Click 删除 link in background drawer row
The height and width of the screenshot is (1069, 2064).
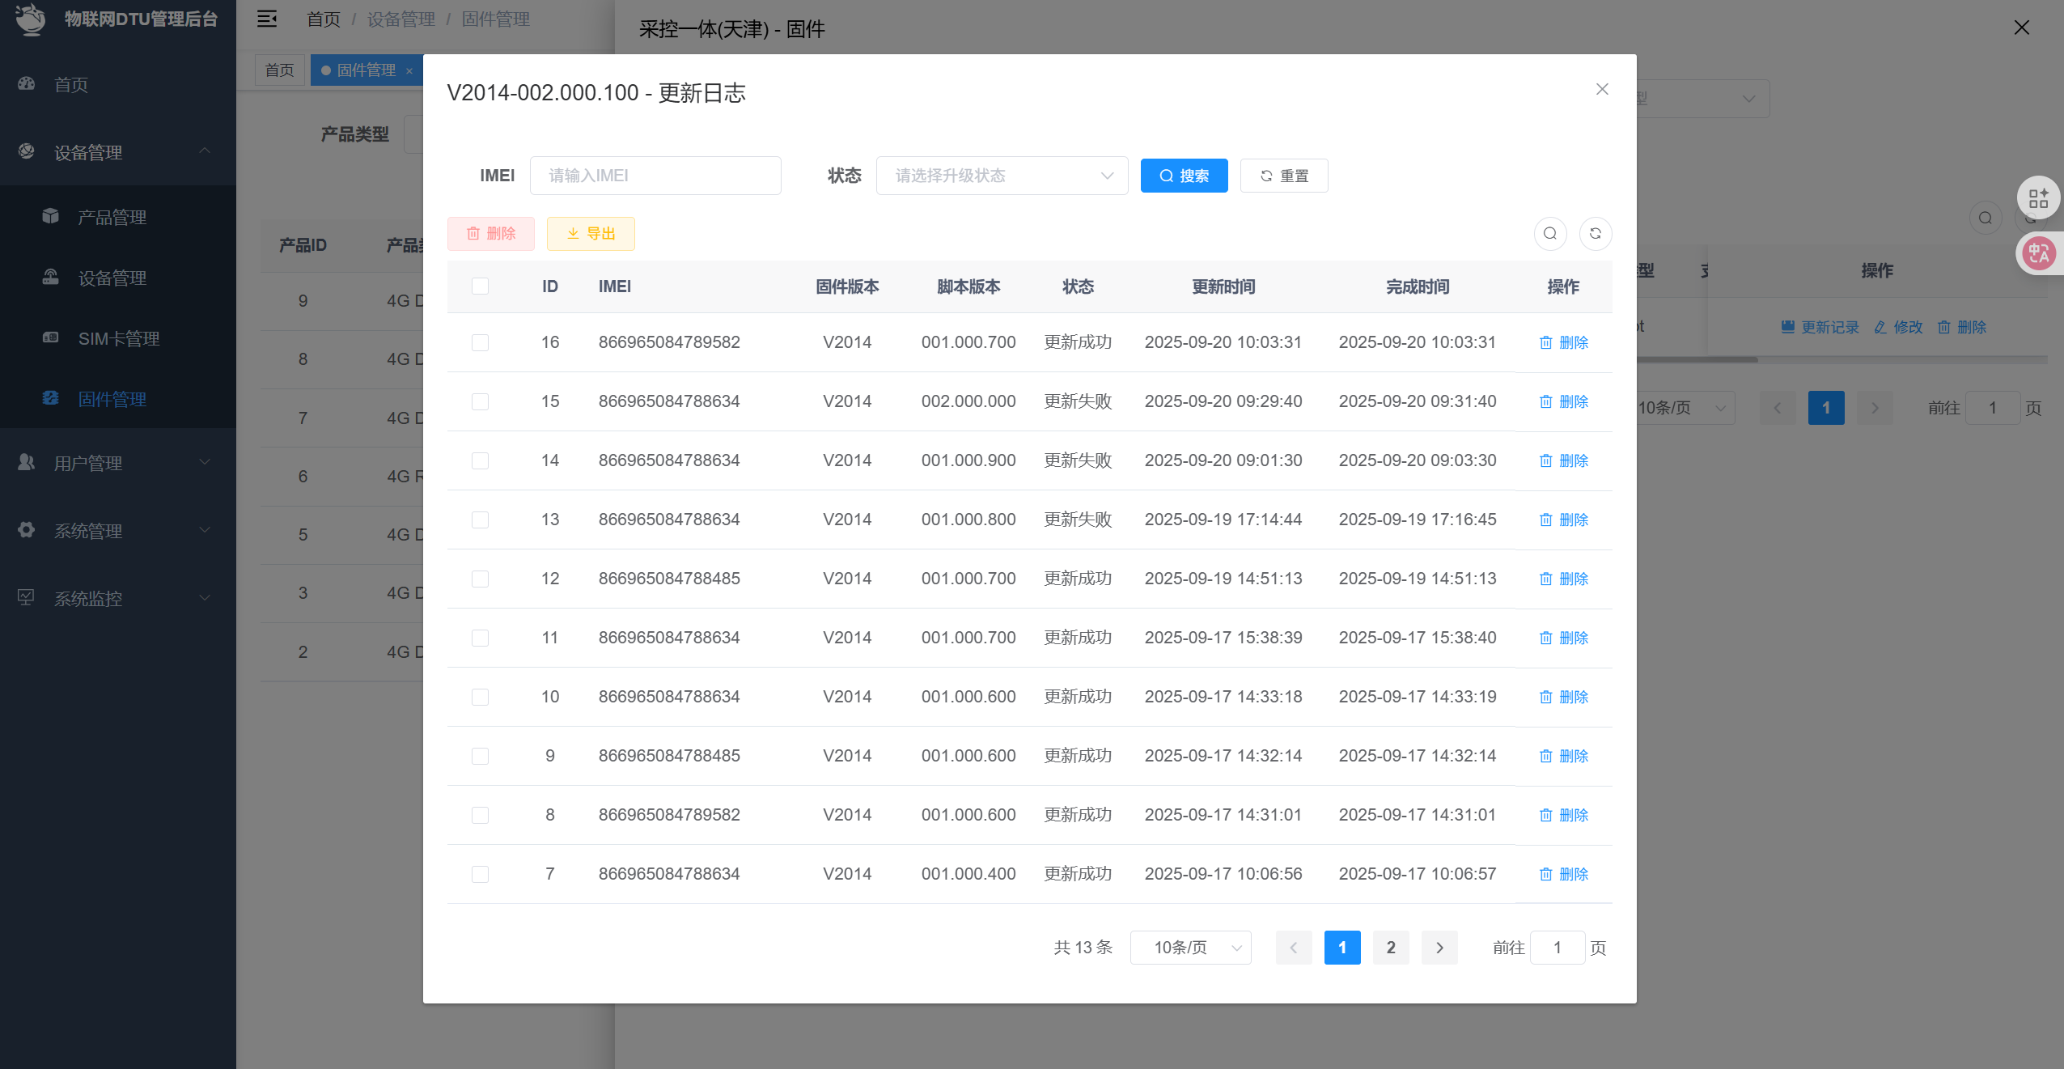1962,327
